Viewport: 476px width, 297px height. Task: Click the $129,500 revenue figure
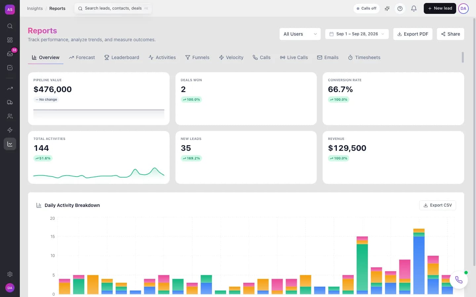[x=347, y=148]
